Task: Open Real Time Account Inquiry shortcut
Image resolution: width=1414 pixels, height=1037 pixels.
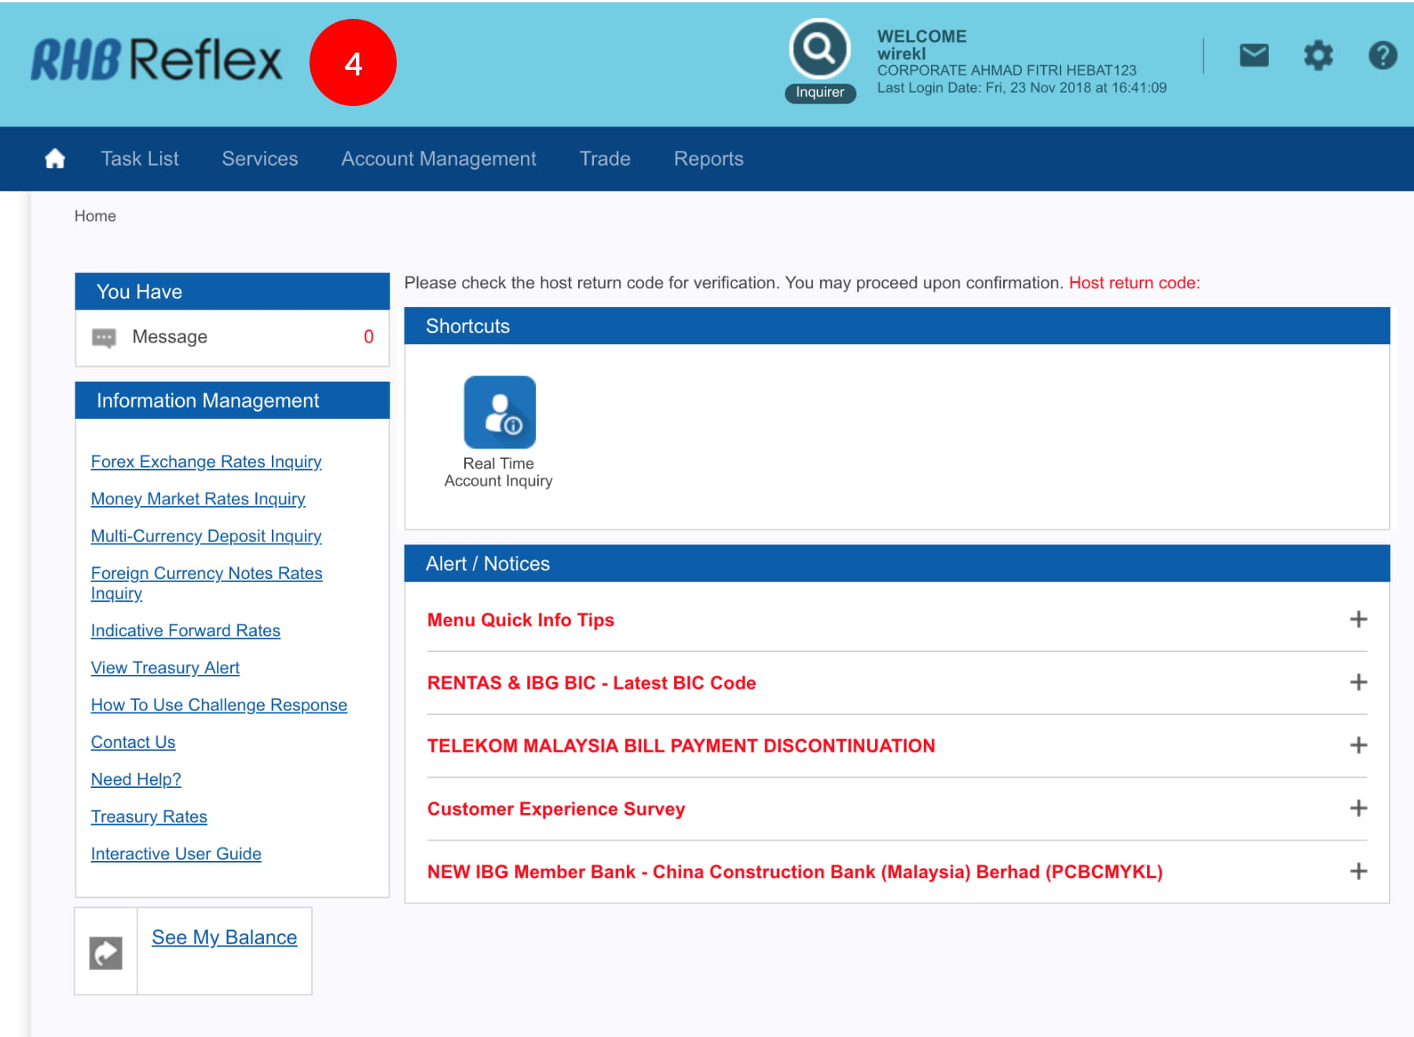Action: tap(499, 412)
